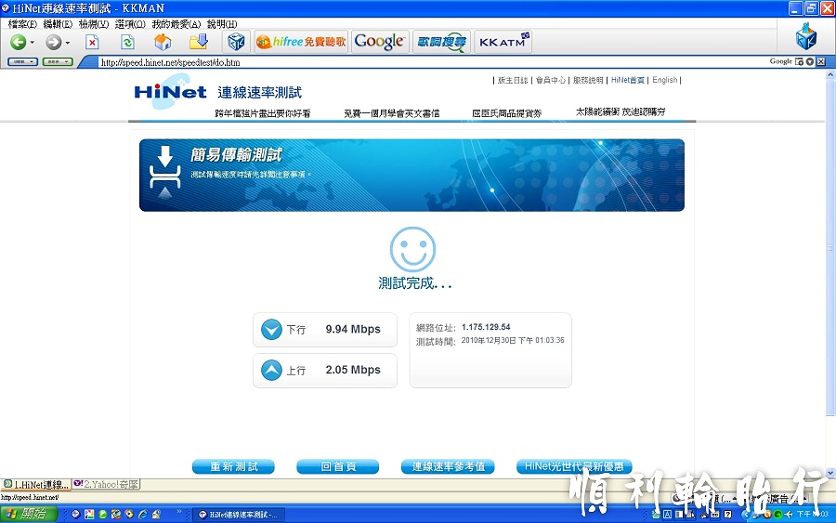Open the 跨年檔強片 promotional link
The height and width of the screenshot is (523, 836).
262,113
